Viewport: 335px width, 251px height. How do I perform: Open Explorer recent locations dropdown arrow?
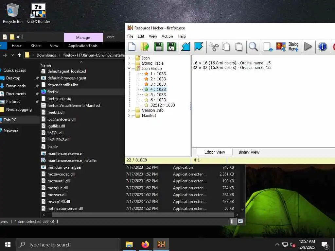point(13,55)
